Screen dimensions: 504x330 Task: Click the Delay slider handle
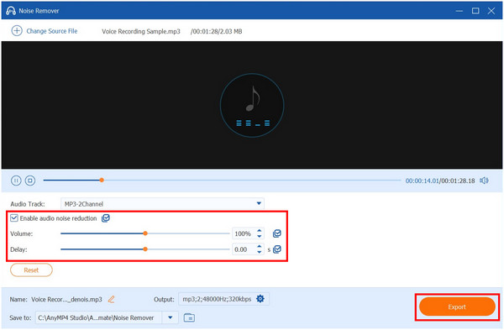tap(145, 249)
